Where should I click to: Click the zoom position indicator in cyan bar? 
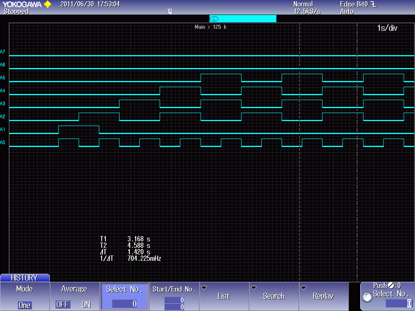tap(214, 19)
